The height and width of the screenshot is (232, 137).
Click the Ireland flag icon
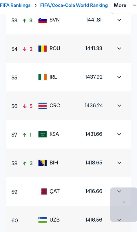click(42, 77)
